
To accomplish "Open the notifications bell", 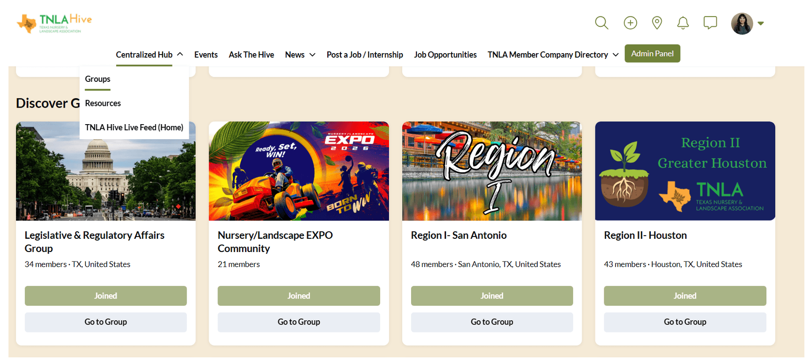I will pyautogui.click(x=683, y=23).
